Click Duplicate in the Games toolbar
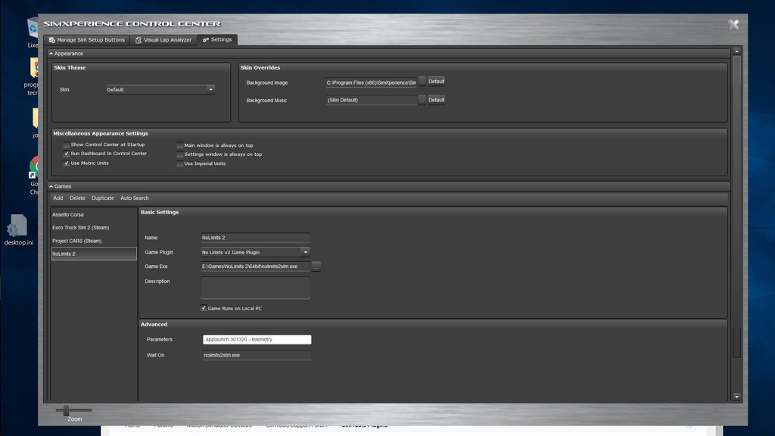Image resolution: width=775 pixels, height=436 pixels. point(102,198)
